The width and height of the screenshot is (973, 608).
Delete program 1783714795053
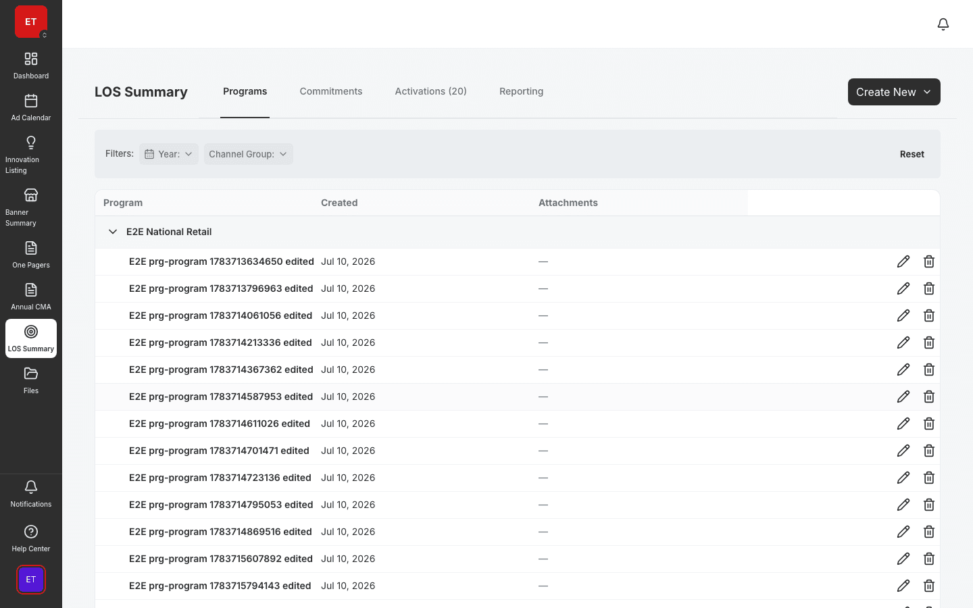[929, 505]
